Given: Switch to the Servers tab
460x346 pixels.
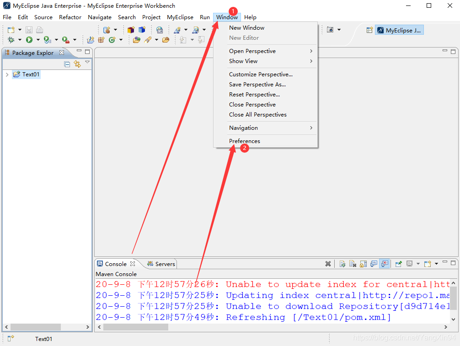Looking at the screenshot, I should coord(161,264).
